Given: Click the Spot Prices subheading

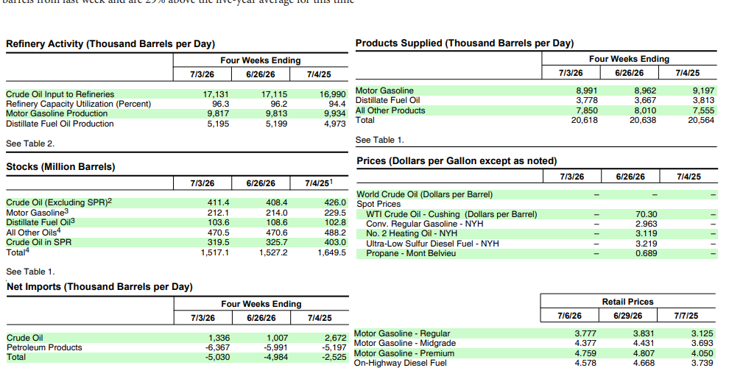Looking at the screenshot, I should pos(378,205).
